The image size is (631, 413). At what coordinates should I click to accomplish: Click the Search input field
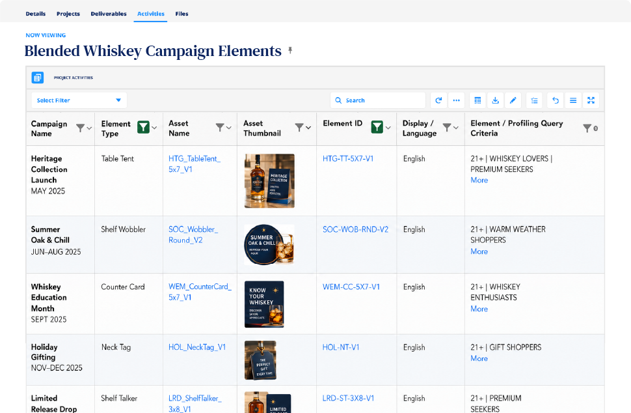(x=378, y=100)
